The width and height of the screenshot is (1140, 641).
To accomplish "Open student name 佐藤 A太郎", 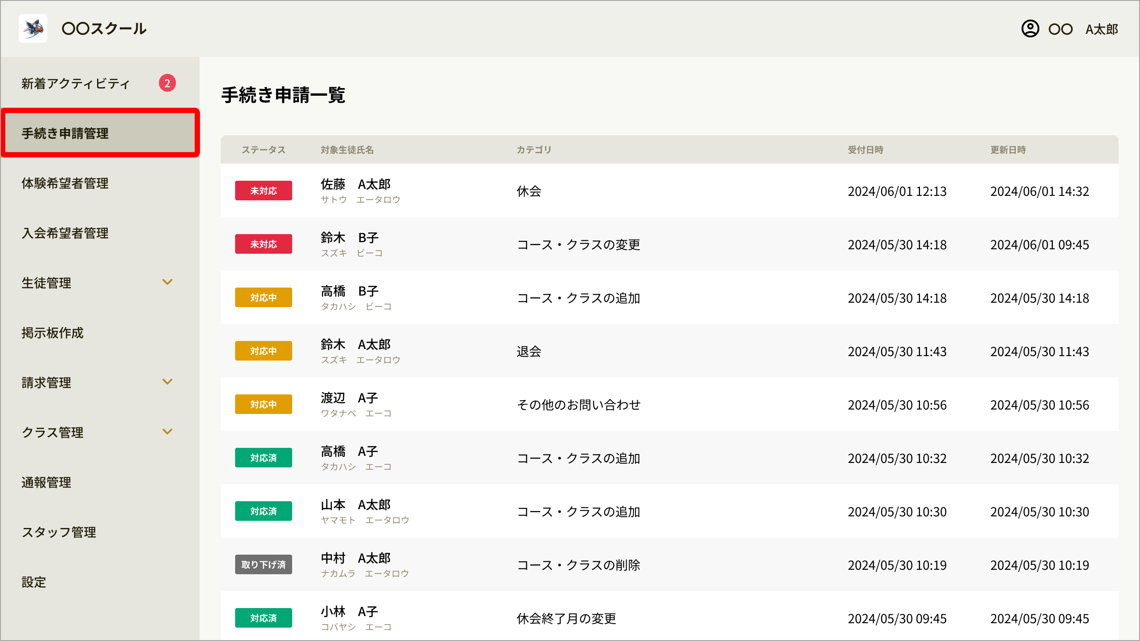I will click(x=356, y=184).
